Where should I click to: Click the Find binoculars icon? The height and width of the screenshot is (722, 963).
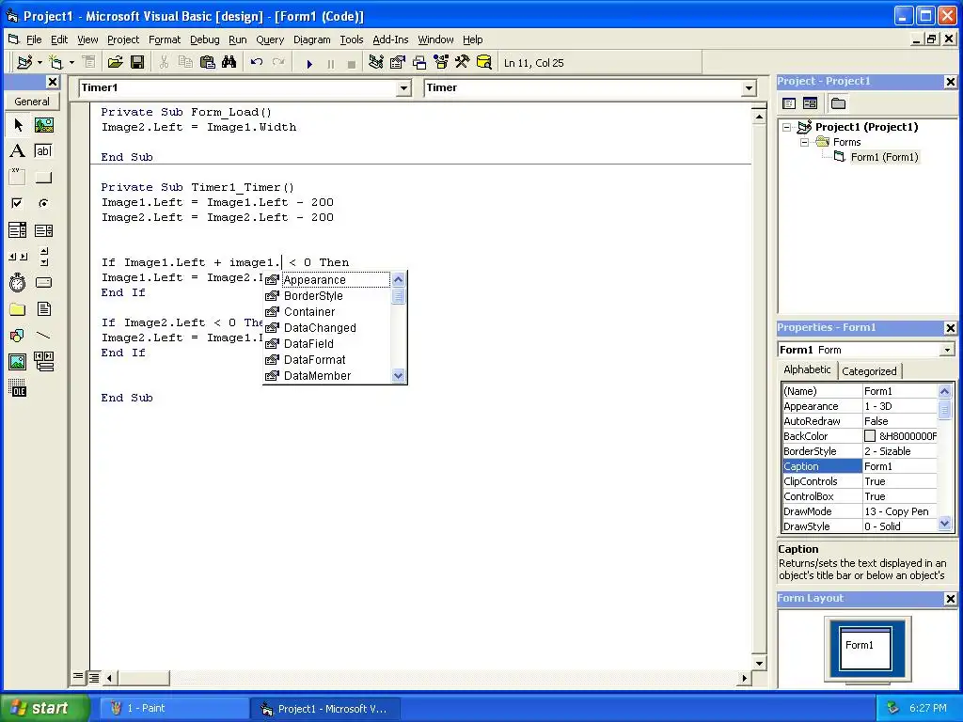pyautogui.click(x=229, y=63)
